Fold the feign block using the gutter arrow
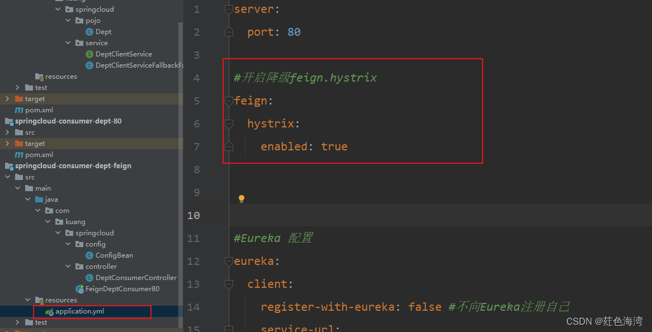Image resolution: width=652 pixels, height=332 pixels. 229,101
